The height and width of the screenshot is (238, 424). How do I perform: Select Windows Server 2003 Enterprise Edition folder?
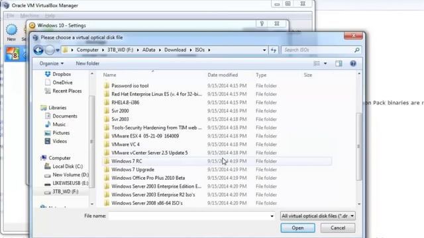point(156,186)
